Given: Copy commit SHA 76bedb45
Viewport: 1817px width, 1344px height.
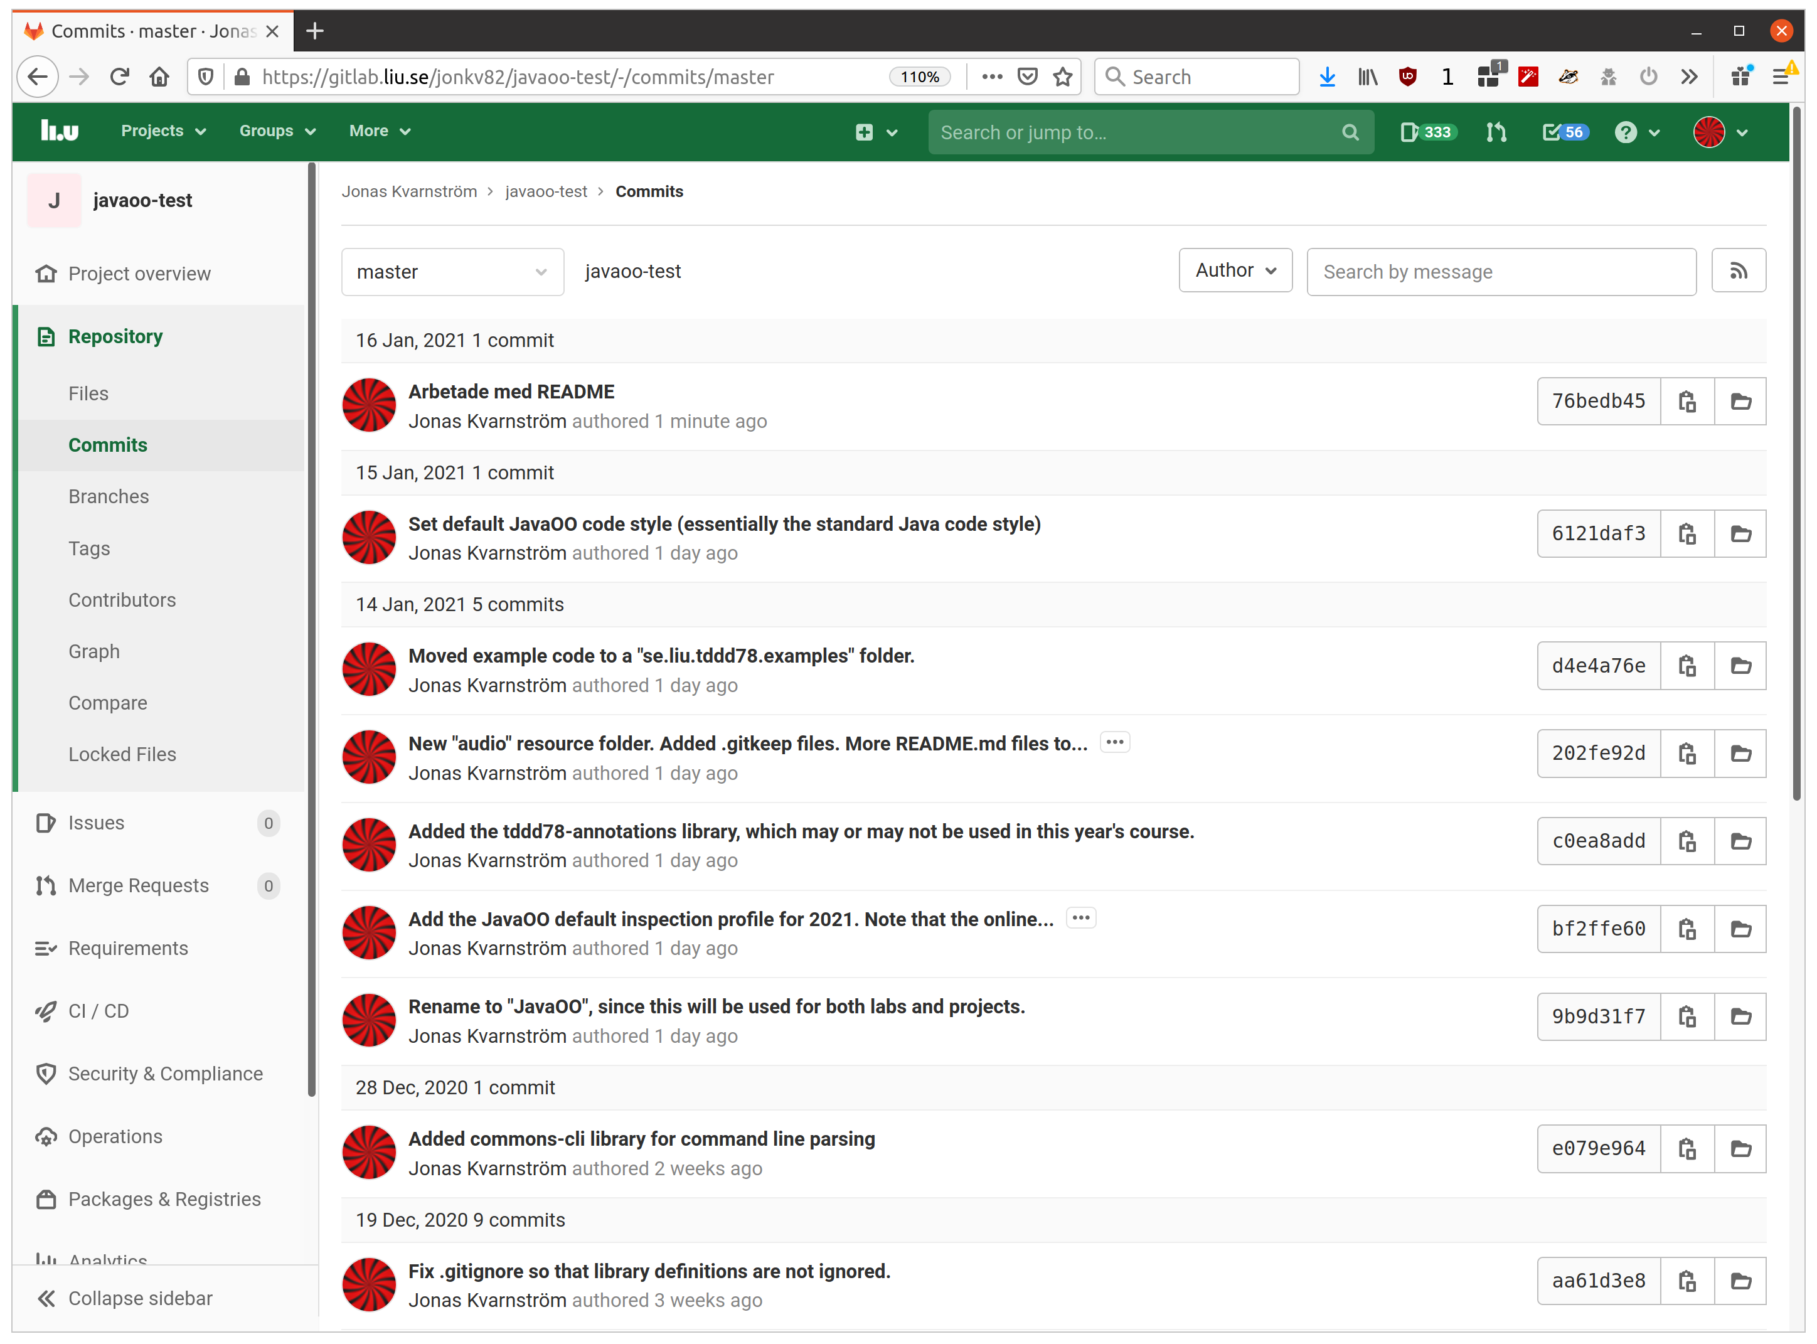Looking at the screenshot, I should [x=1687, y=401].
